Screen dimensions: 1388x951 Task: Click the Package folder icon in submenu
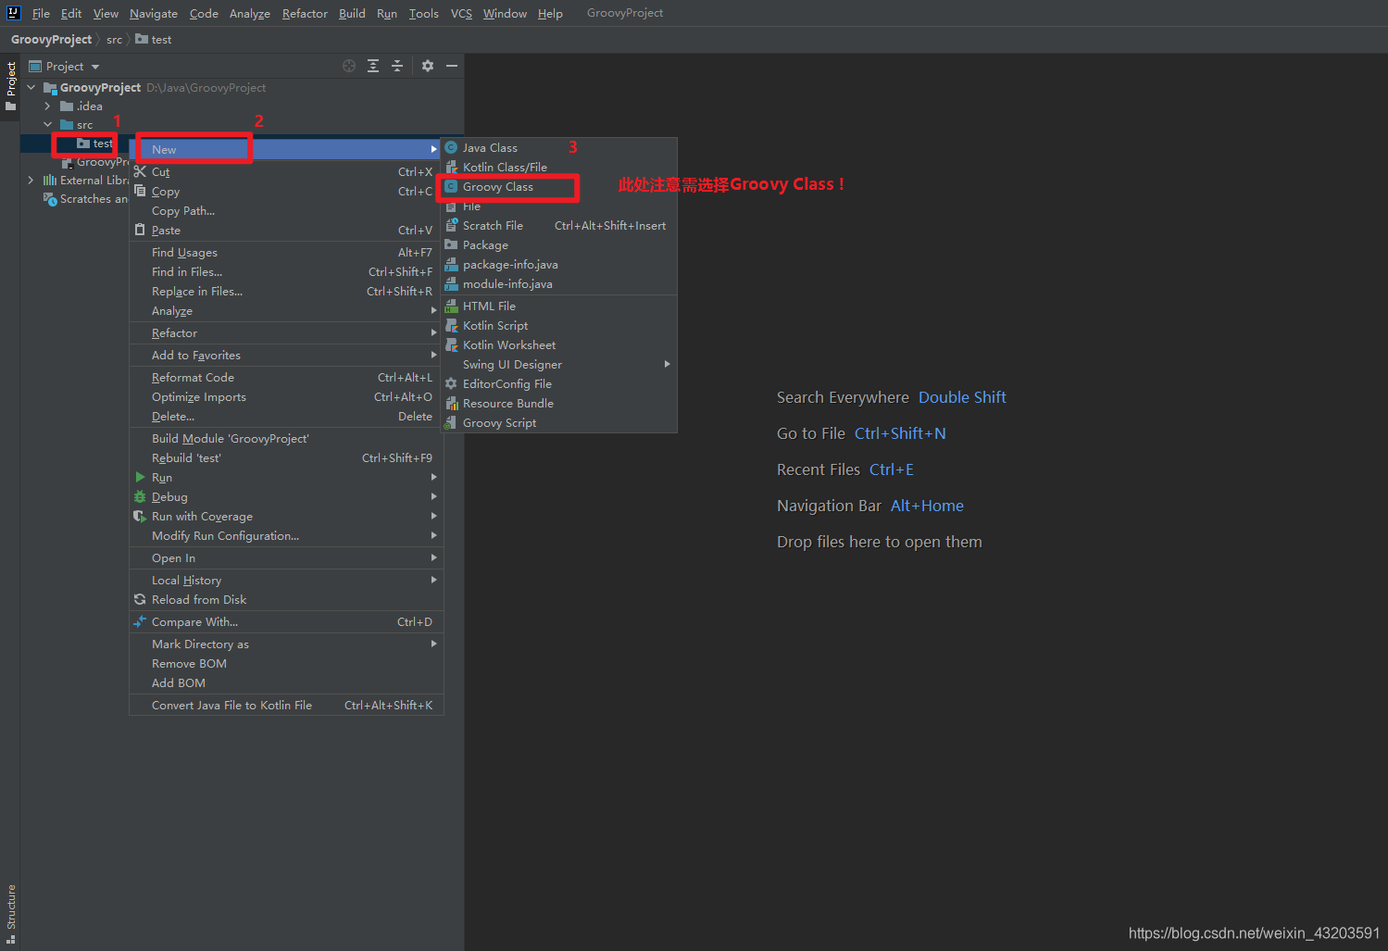(x=451, y=244)
